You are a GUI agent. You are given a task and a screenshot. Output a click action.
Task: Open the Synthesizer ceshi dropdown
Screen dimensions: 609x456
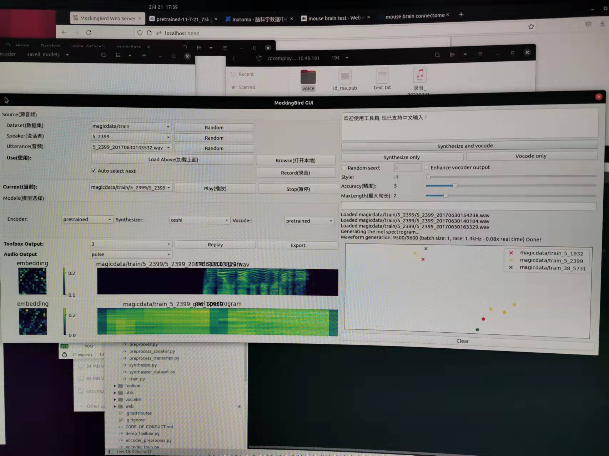200,220
